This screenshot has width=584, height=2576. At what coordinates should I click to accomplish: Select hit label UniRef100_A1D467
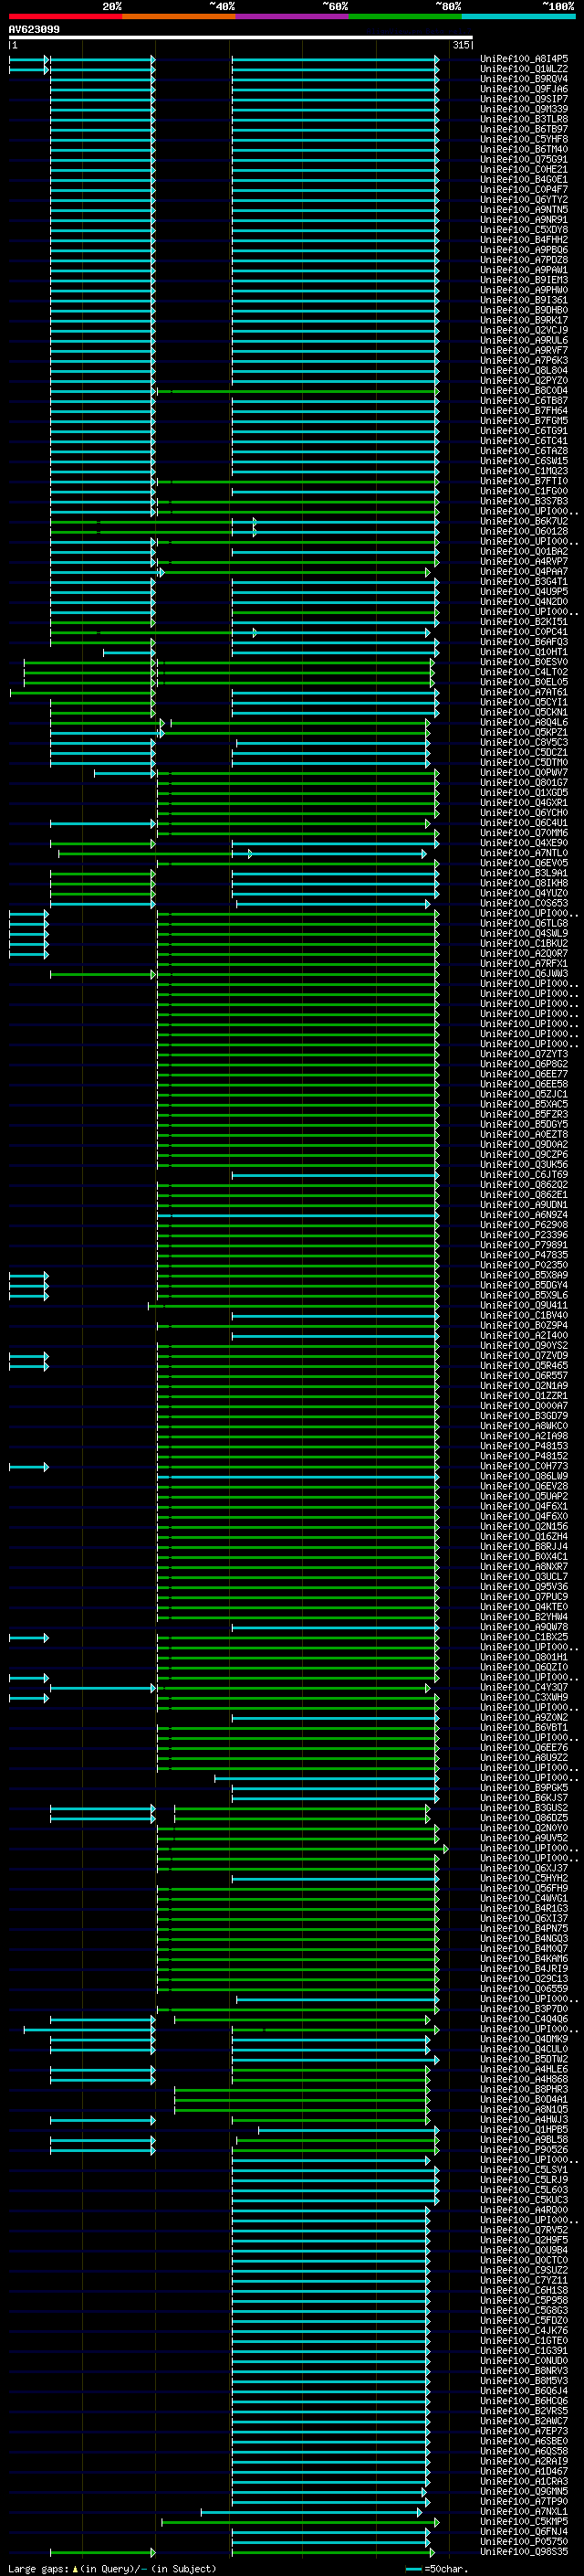point(524,2471)
